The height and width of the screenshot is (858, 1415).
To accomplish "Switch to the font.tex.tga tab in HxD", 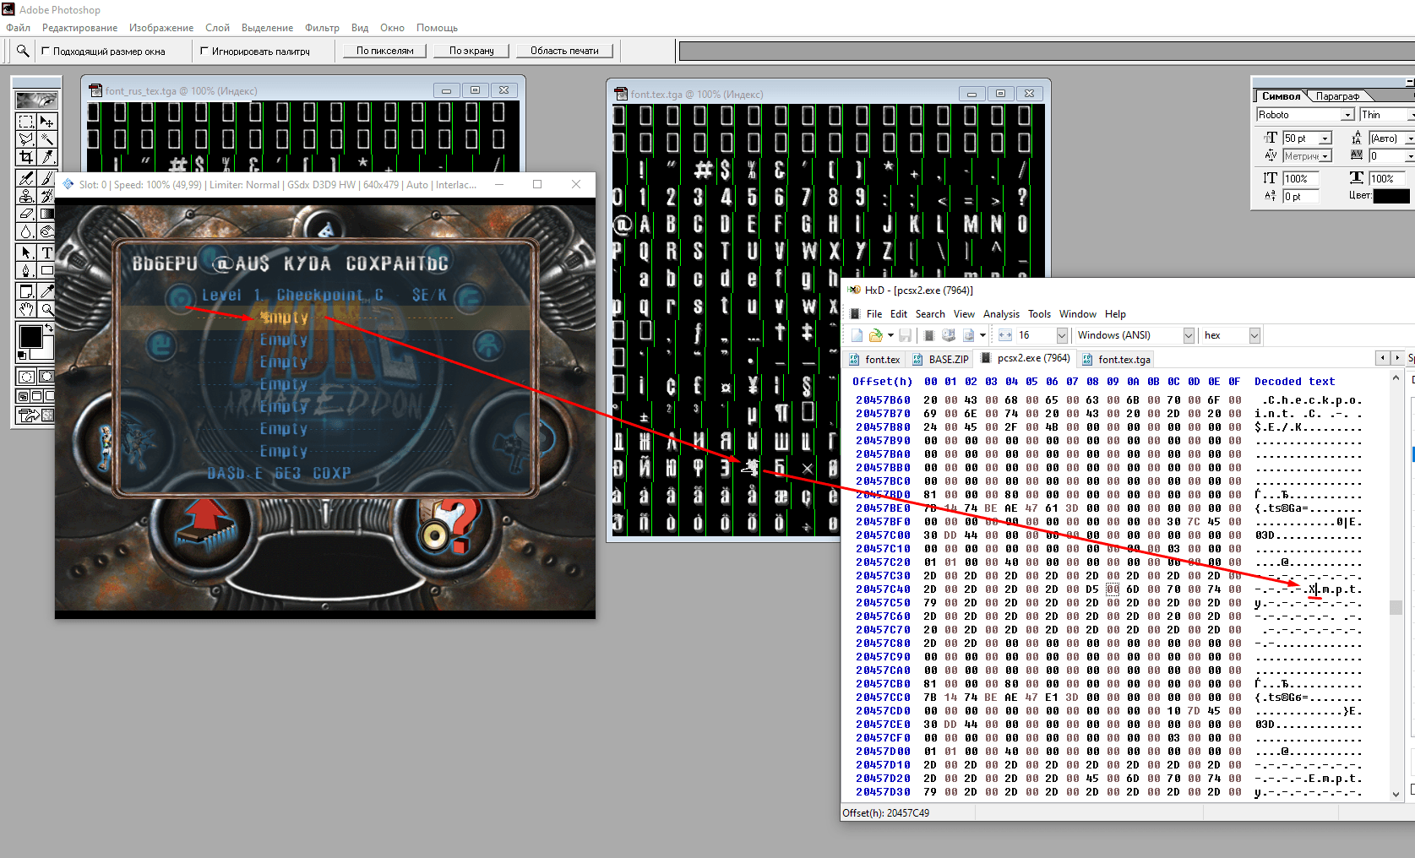I will pos(1116,360).
